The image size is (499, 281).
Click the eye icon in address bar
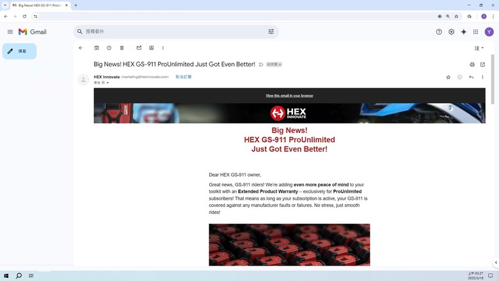pyautogui.click(x=440, y=16)
